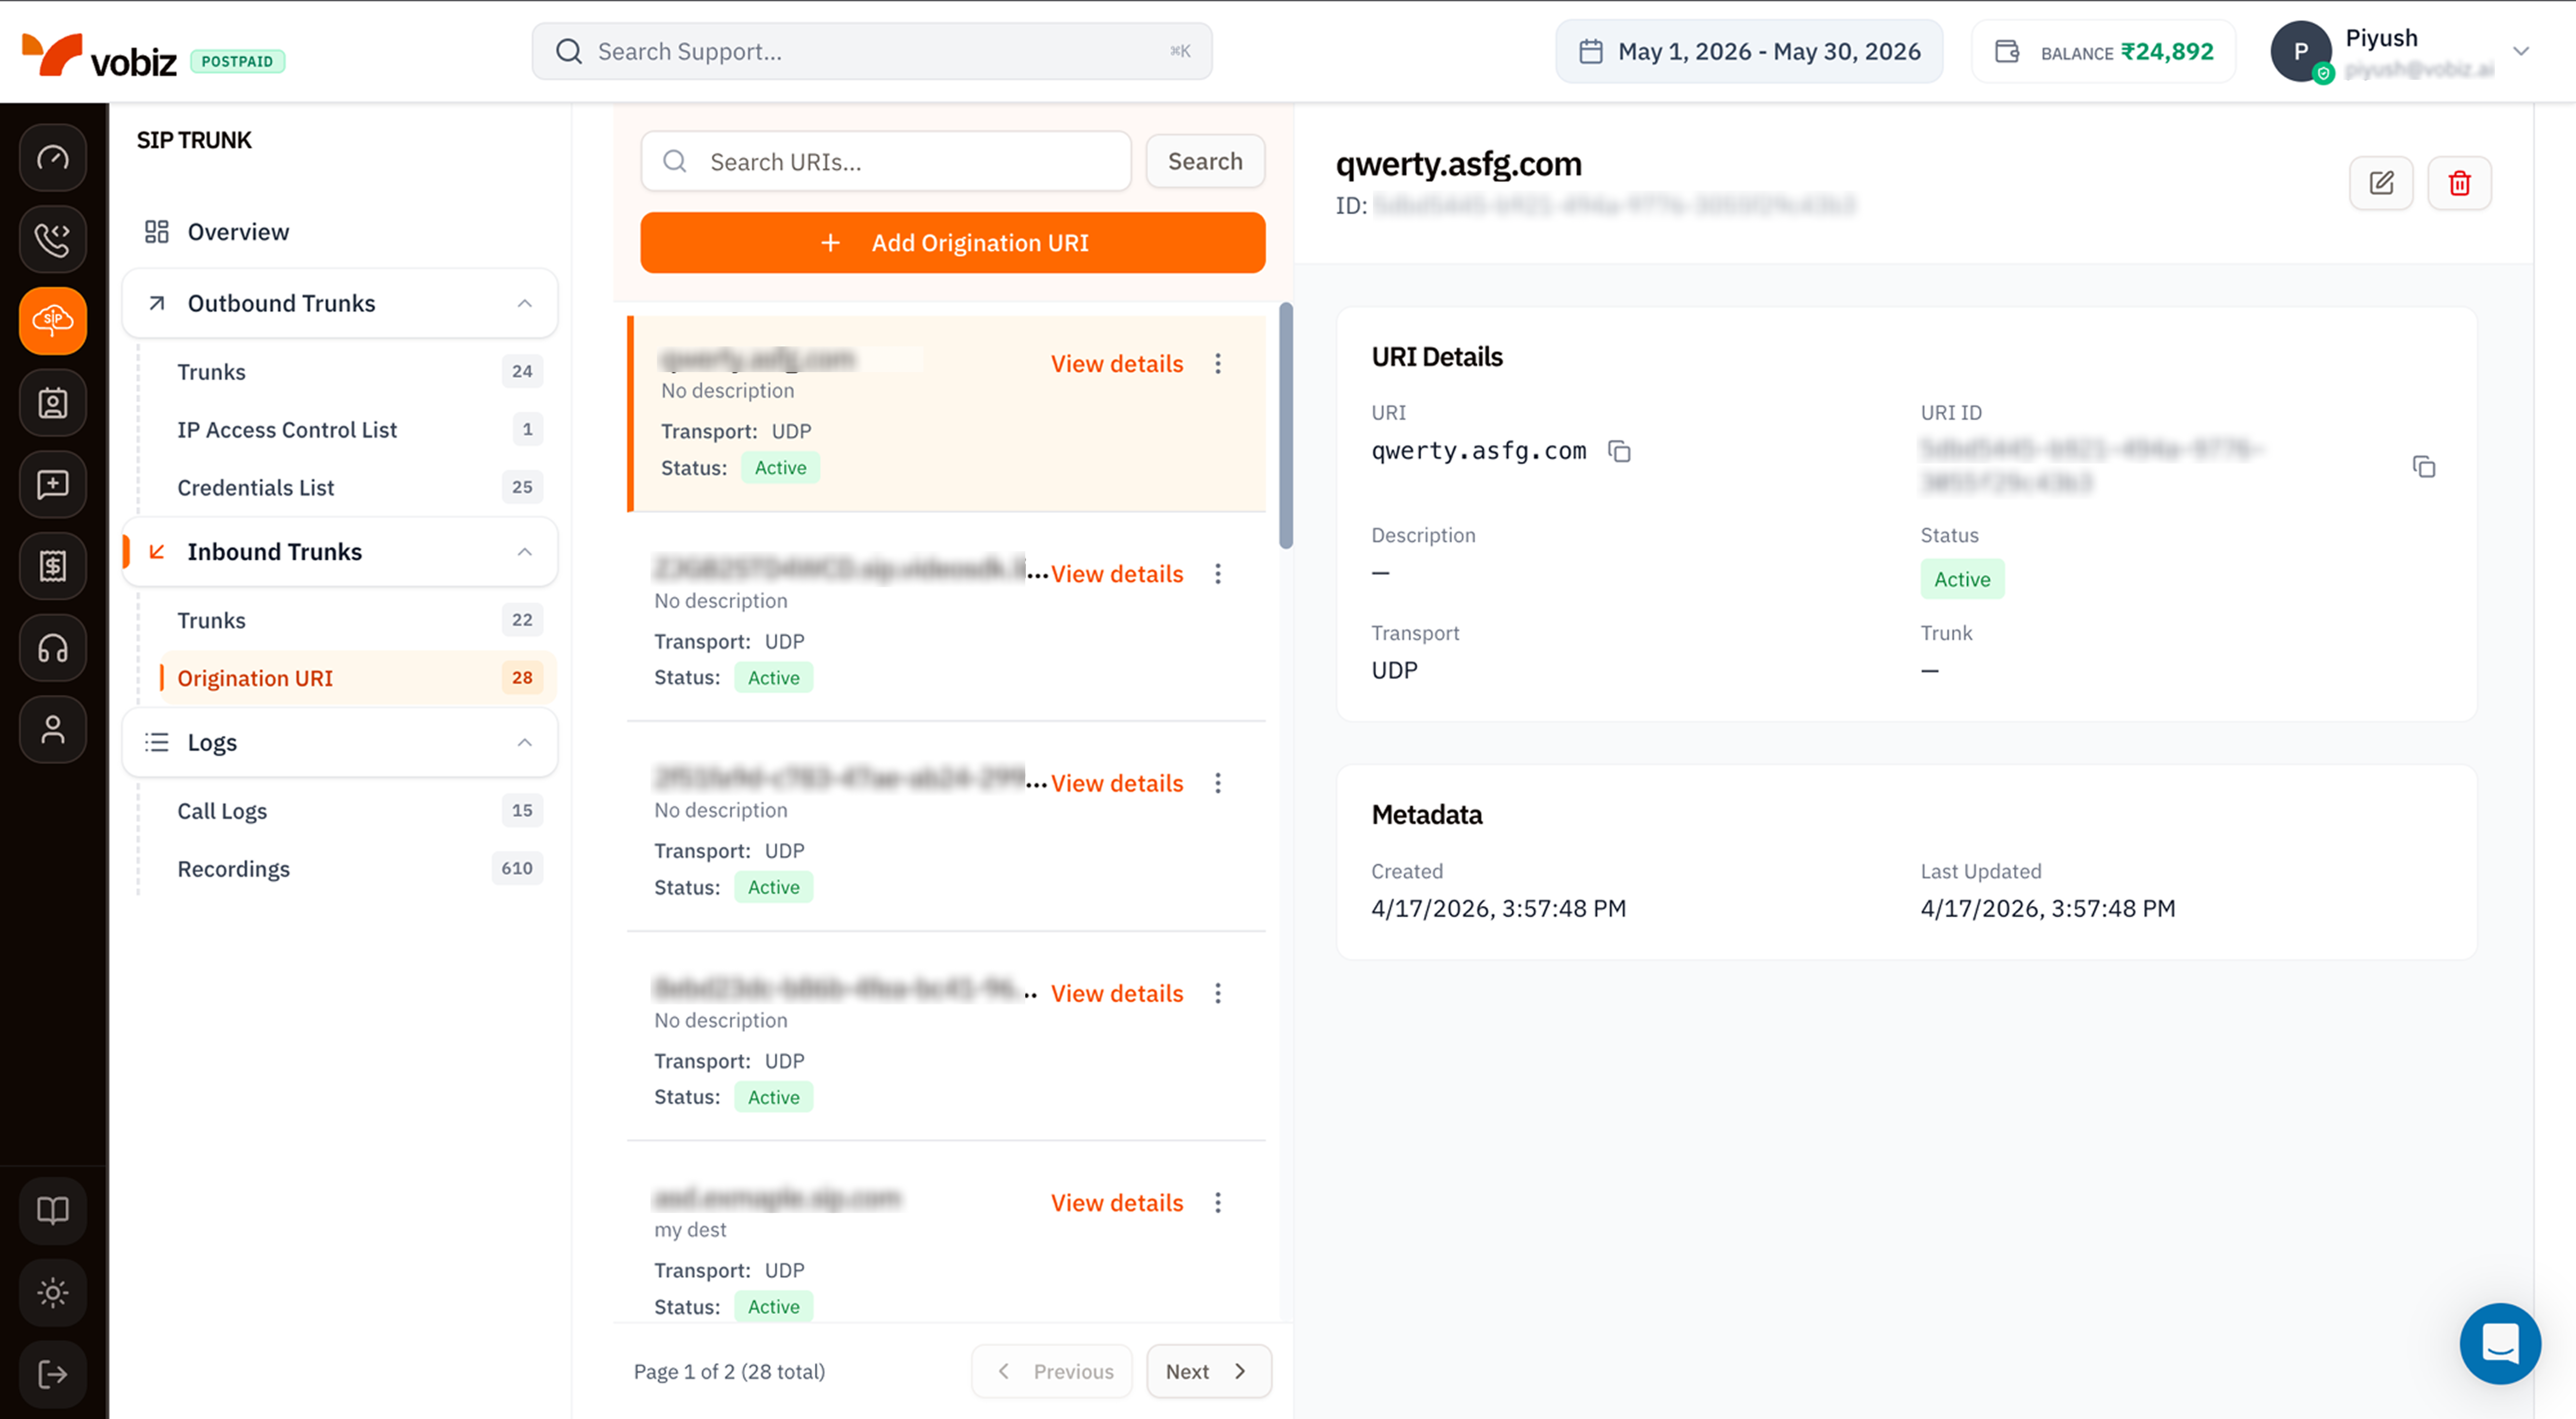Viewport: 2576px width, 1419px height.
Task: Open options menu for the 'my dest' URI
Action: click(1218, 1203)
